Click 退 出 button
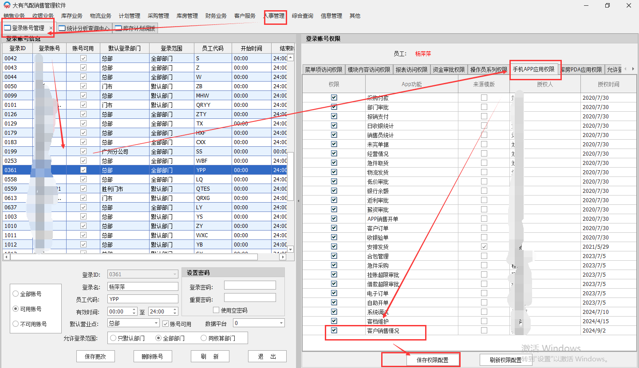Screen dimensions: 639x368 coord(267,356)
